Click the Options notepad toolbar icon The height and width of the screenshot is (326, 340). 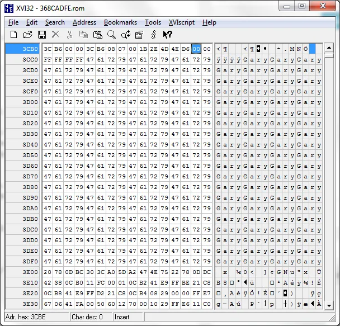[139, 35]
